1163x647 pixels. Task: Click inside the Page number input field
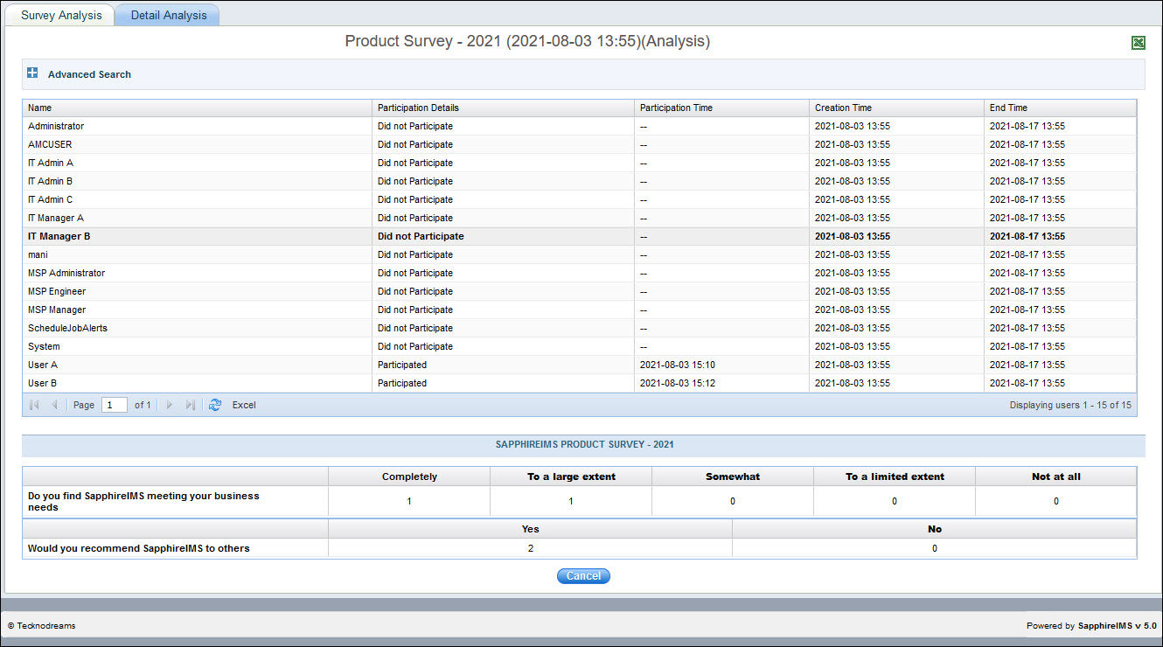(114, 405)
